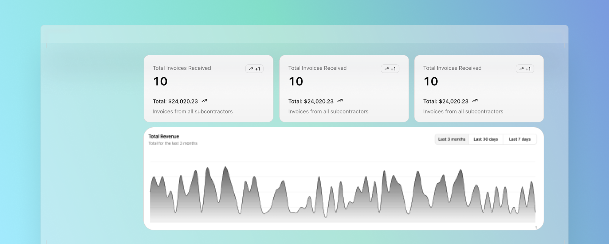Click Total Invoices Received title on left card
The image size is (609, 244).
pos(182,68)
